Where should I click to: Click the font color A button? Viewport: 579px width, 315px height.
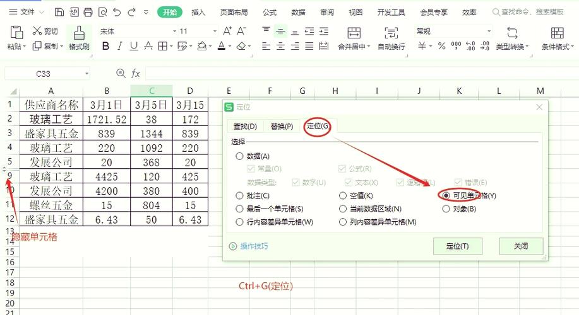[222, 46]
